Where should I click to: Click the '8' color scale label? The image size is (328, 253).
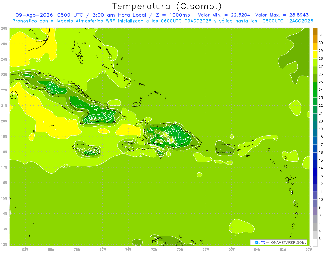coord(320,215)
